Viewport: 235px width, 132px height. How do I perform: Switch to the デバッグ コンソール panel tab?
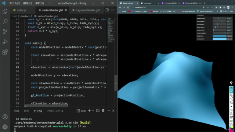pos(55,111)
